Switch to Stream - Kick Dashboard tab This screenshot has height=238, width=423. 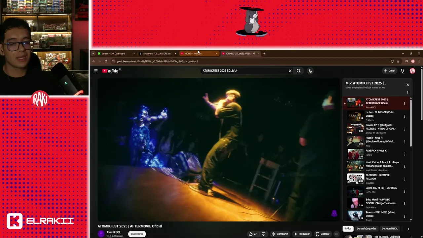click(x=116, y=54)
